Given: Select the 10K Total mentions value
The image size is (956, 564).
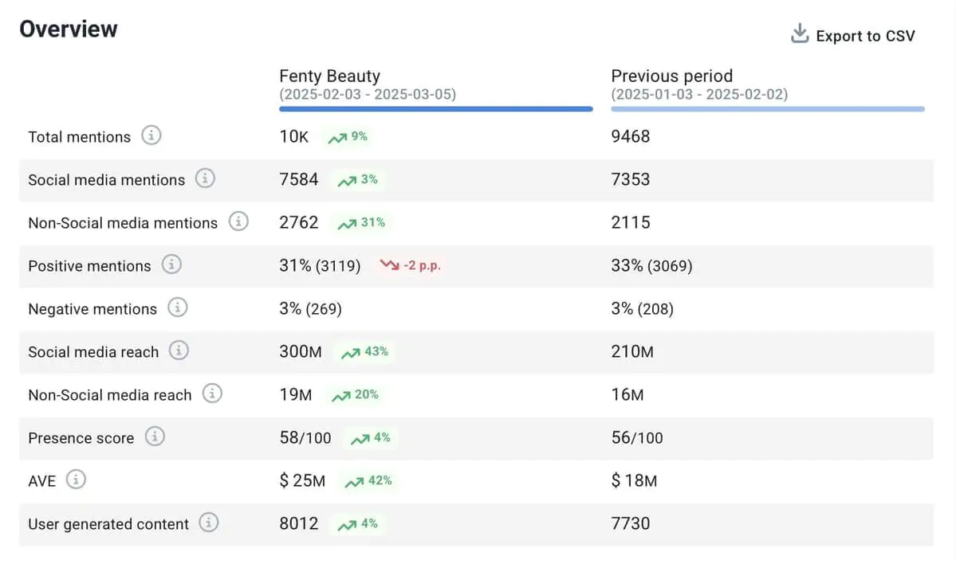Looking at the screenshot, I should coord(293,136).
